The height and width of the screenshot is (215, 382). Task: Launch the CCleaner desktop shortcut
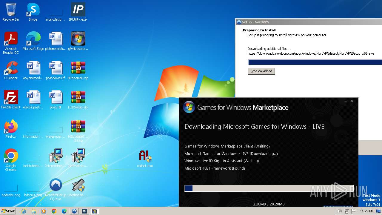tap(11, 70)
